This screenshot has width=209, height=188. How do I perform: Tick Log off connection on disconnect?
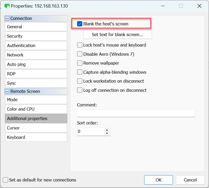[80, 90]
